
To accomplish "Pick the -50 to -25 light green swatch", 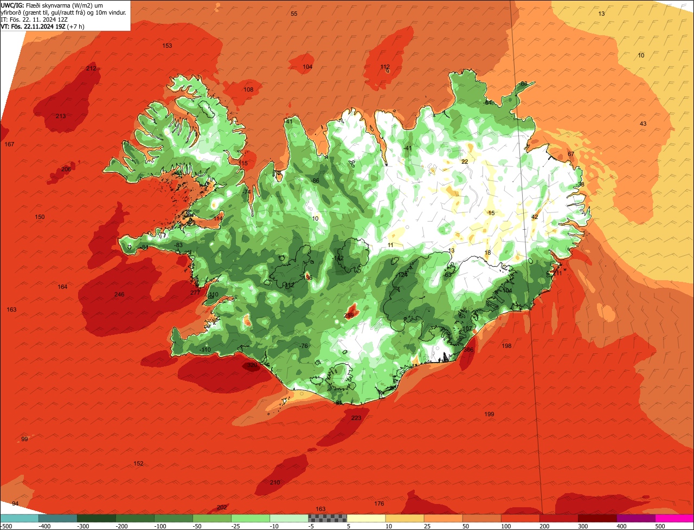I will pyautogui.click(x=211, y=518).
